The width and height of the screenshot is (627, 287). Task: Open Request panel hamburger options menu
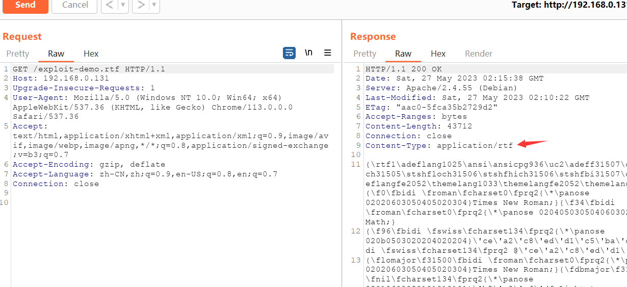point(328,53)
